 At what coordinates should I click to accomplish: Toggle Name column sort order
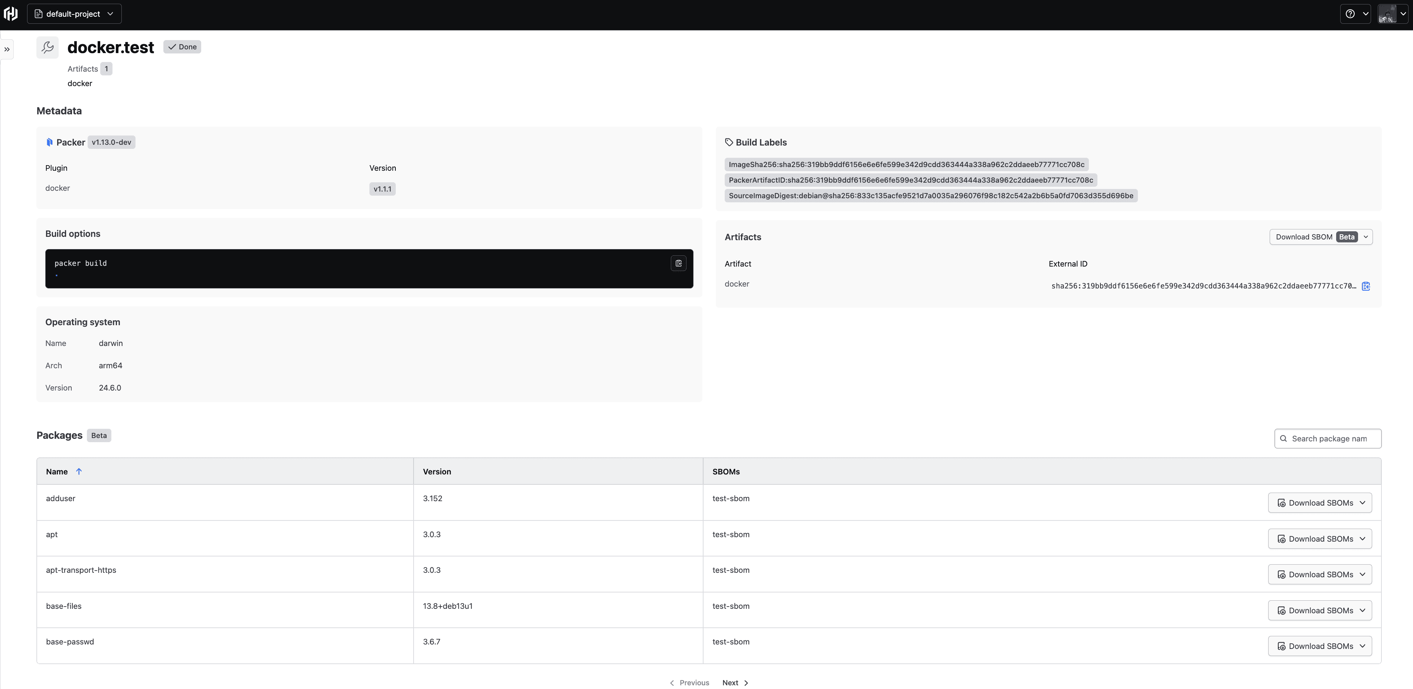coord(79,471)
